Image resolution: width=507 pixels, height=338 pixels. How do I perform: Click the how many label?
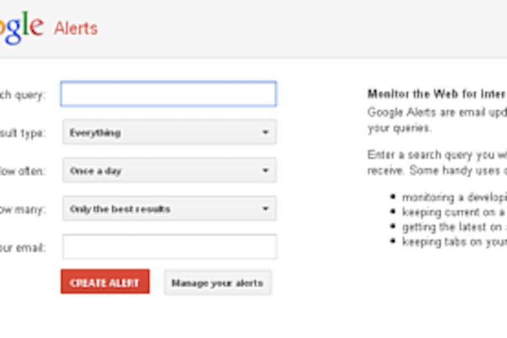pyautogui.click(x=23, y=209)
